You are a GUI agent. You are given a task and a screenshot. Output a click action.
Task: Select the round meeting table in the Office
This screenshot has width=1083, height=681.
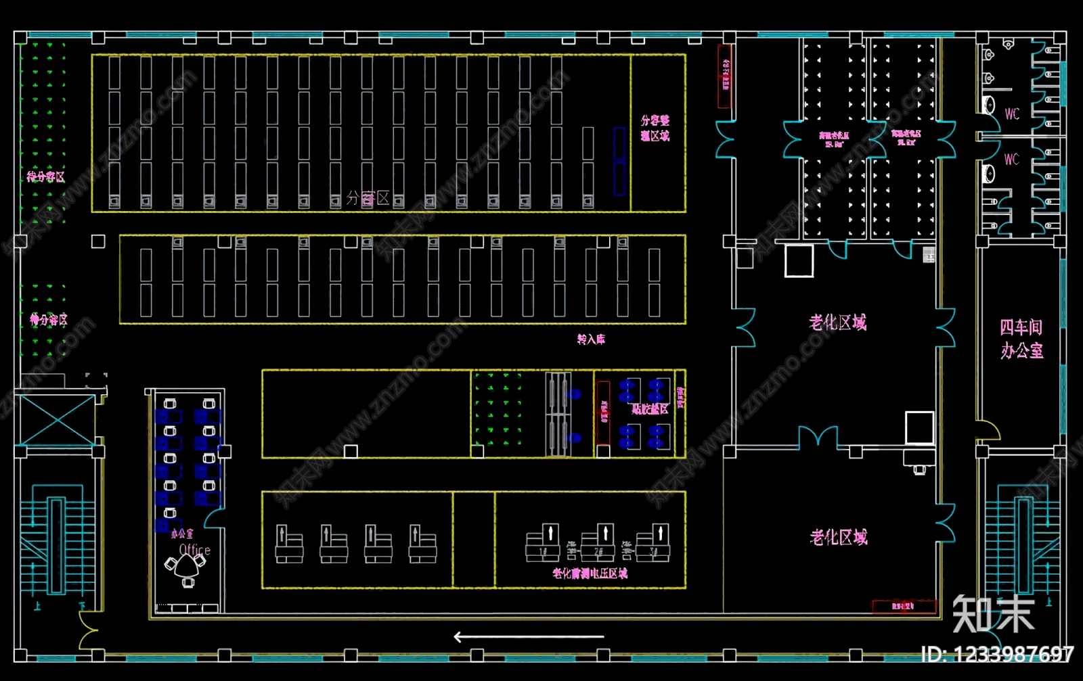coord(185,566)
